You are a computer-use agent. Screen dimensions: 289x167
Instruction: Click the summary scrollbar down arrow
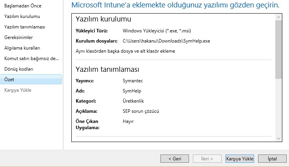click(x=278, y=139)
